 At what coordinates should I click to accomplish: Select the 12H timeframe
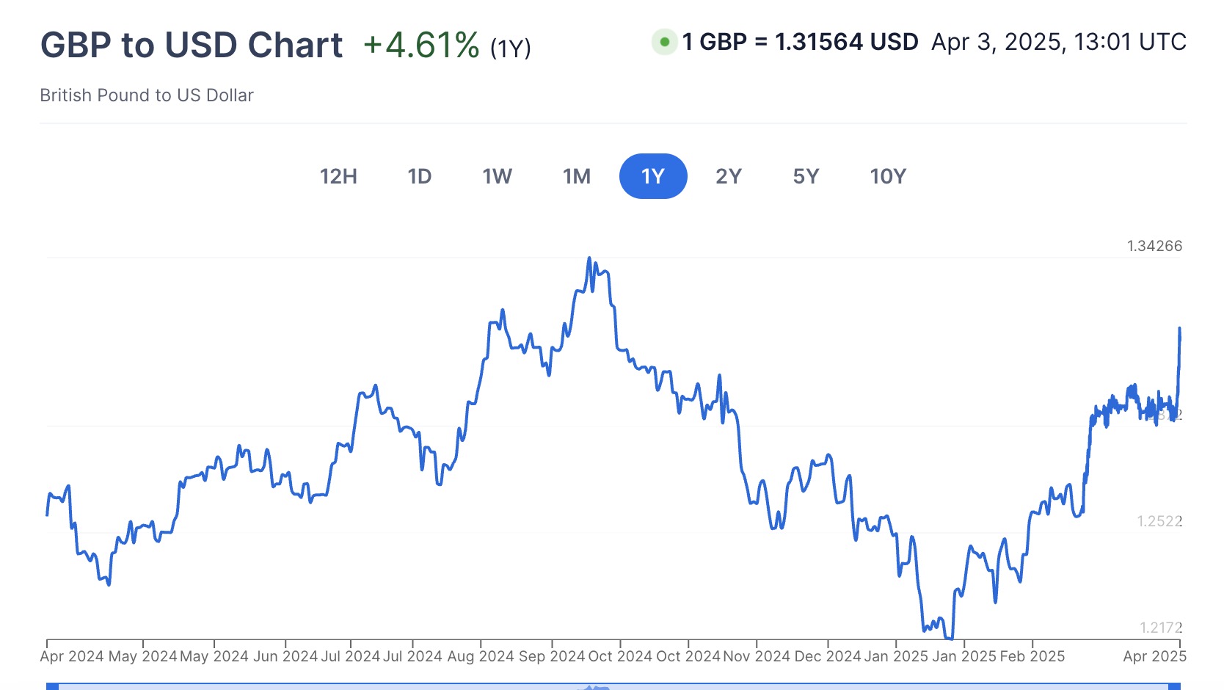[338, 176]
